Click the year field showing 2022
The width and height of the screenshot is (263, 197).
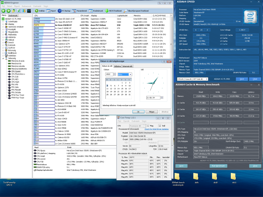tap(109, 74)
